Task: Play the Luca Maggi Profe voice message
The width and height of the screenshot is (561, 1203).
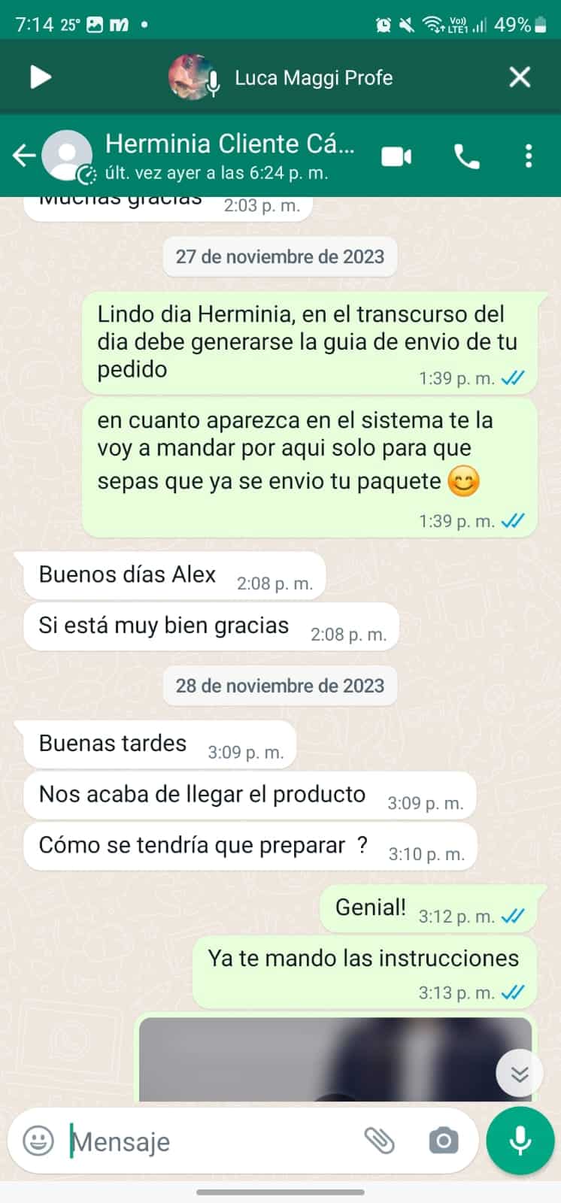Action: [40, 77]
